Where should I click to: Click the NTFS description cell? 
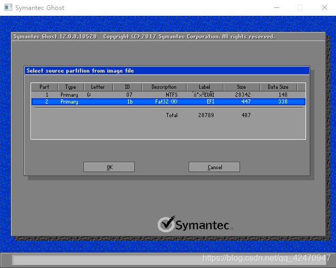click(x=171, y=95)
